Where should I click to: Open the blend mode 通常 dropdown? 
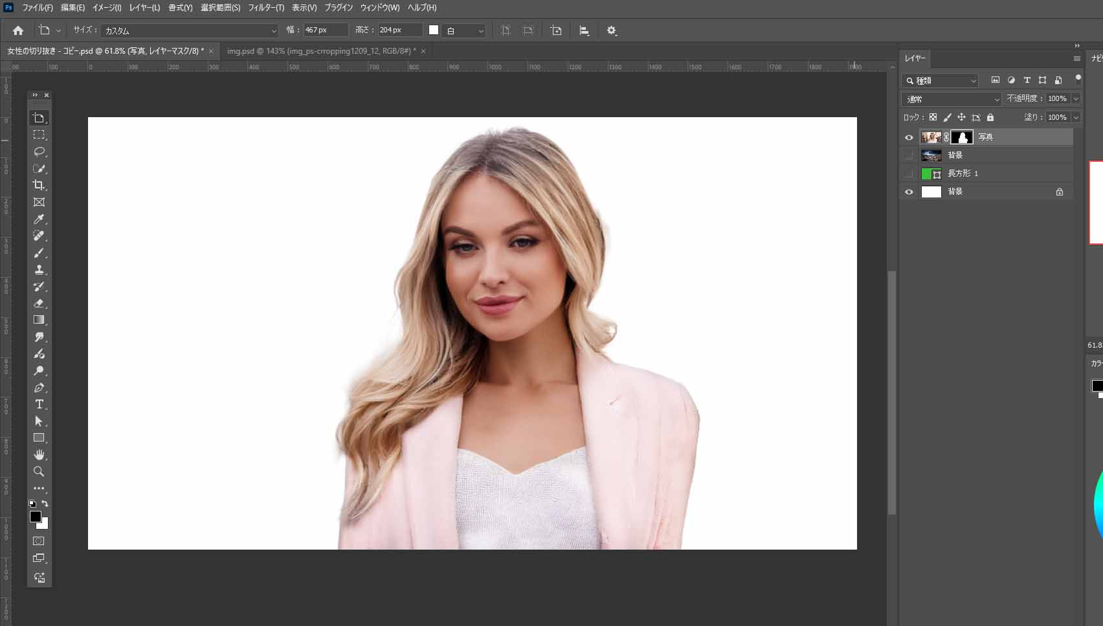(951, 99)
